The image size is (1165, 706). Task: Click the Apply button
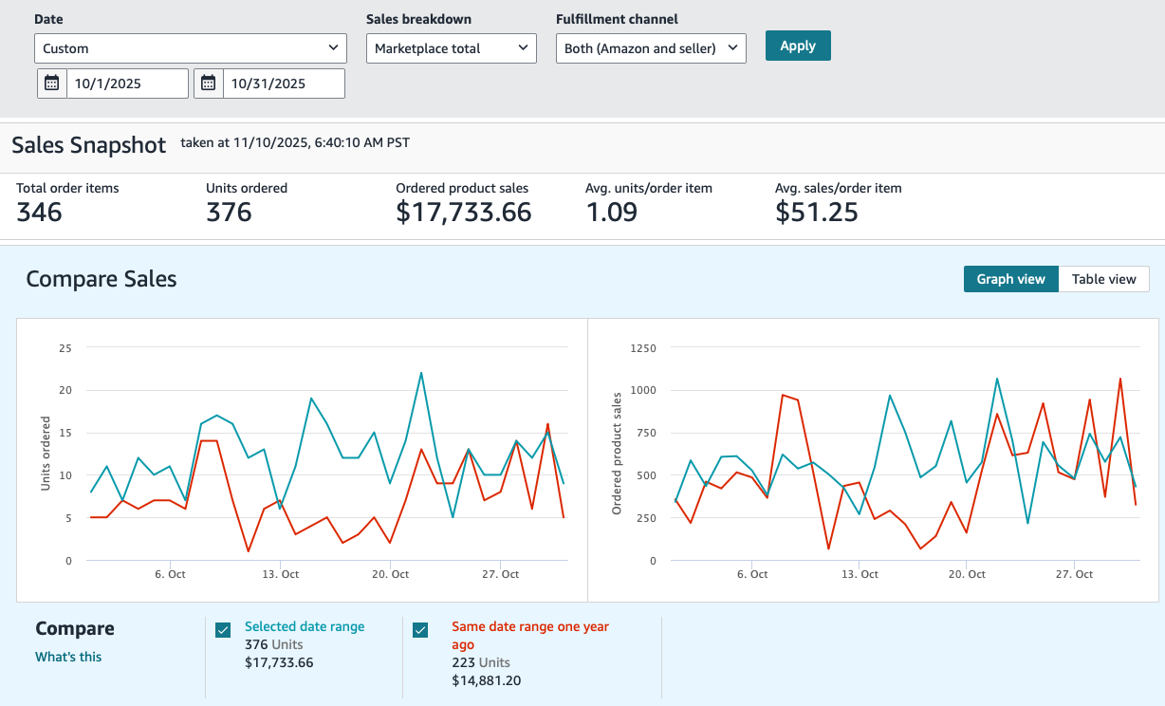[x=798, y=46]
